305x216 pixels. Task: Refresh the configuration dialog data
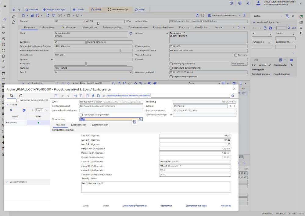pyautogui.click(x=232, y=95)
